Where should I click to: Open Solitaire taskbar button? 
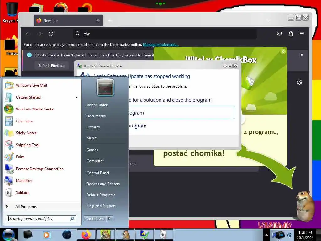tap(164, 235)
